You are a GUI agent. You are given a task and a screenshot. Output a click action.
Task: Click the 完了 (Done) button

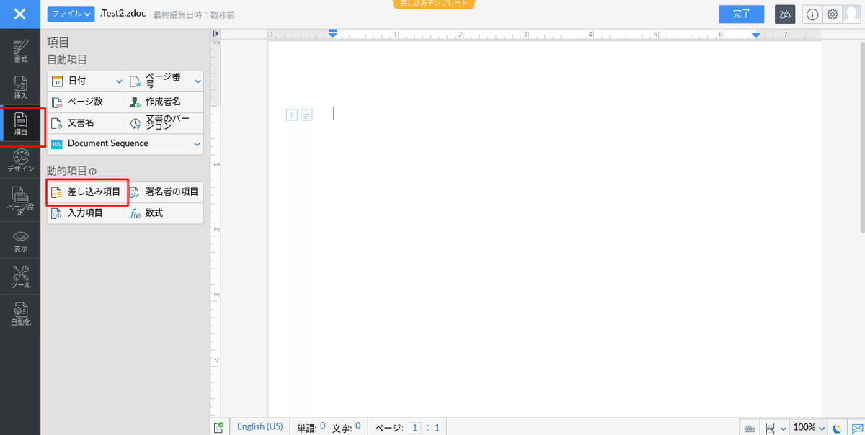click(x=741, y=14)
